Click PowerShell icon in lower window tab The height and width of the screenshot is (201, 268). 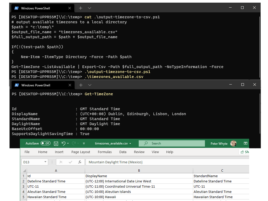pyautogui.click(x=17, y=85)
